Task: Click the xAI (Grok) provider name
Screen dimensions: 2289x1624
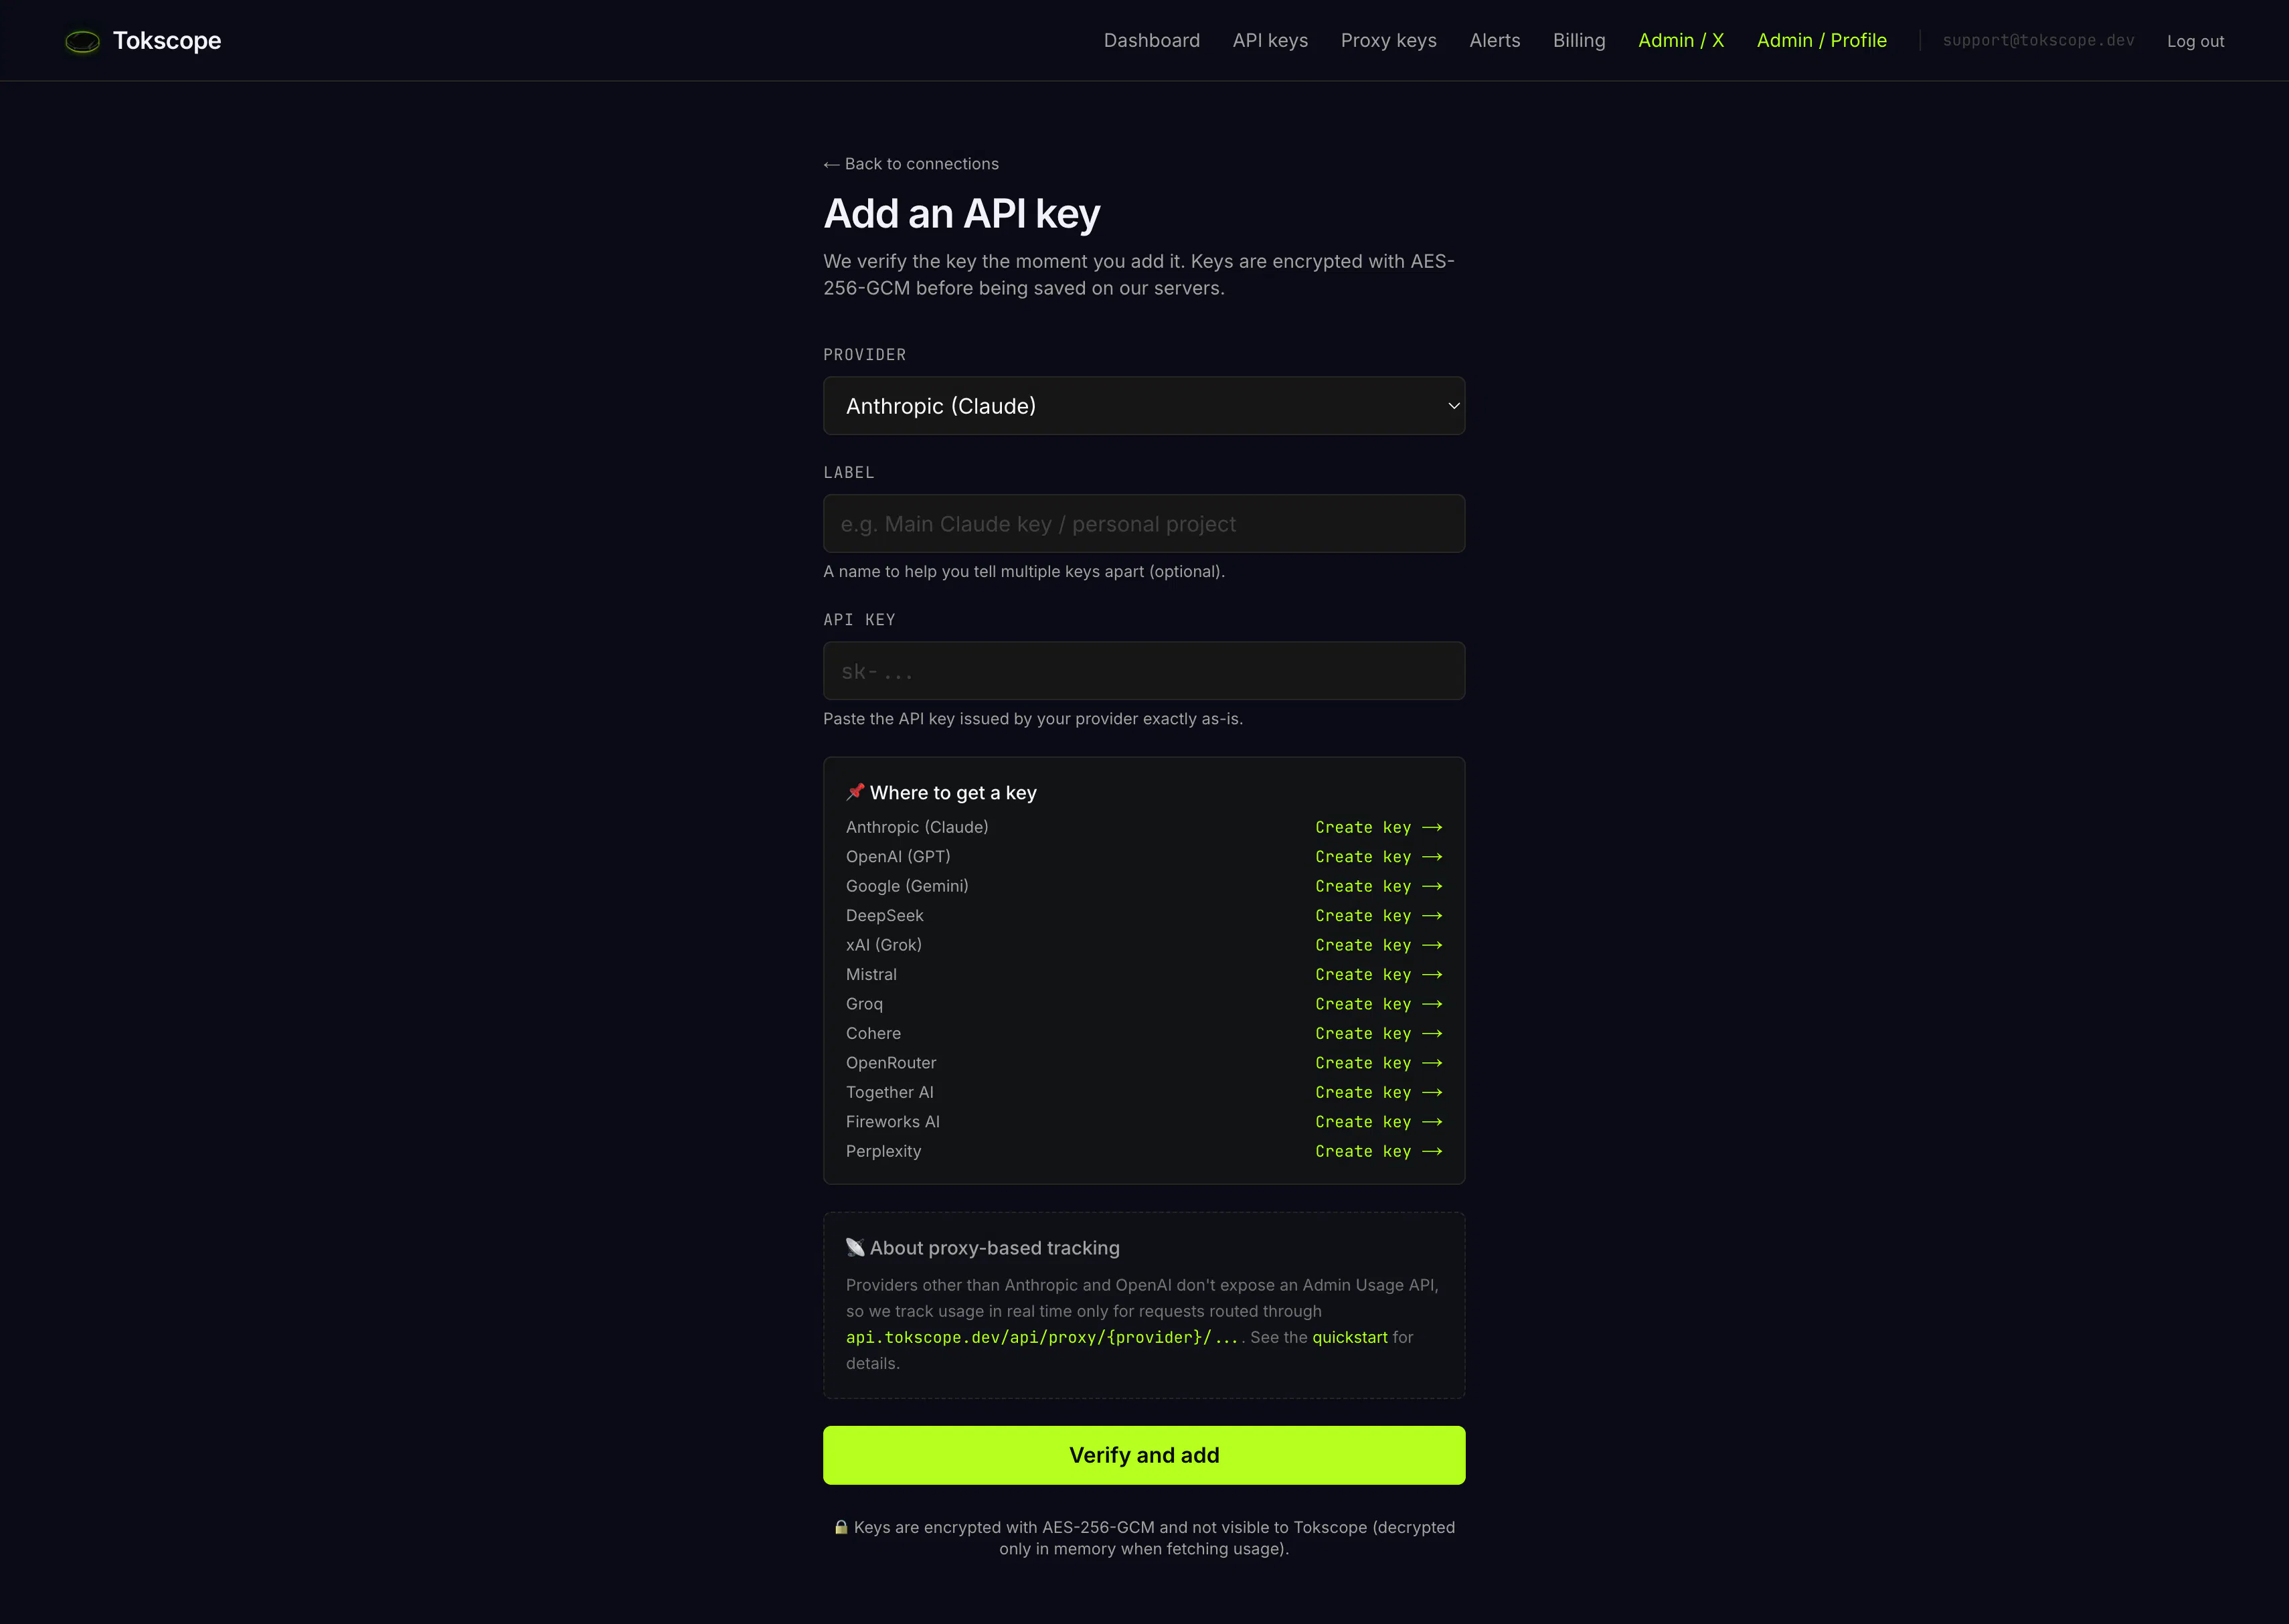Action: (x=883, y=945)
